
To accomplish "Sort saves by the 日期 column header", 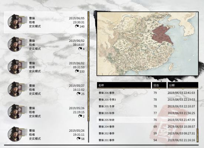I will point(183,85).
